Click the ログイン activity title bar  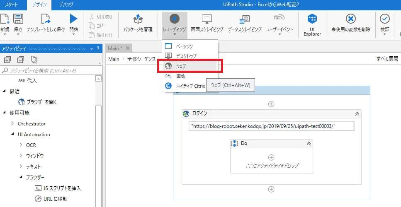[271, 114]
